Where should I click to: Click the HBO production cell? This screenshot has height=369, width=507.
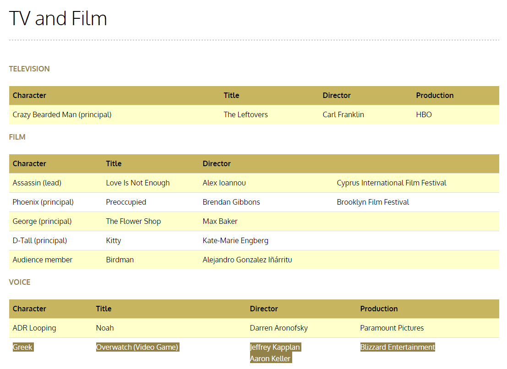(x=424, y=114)
